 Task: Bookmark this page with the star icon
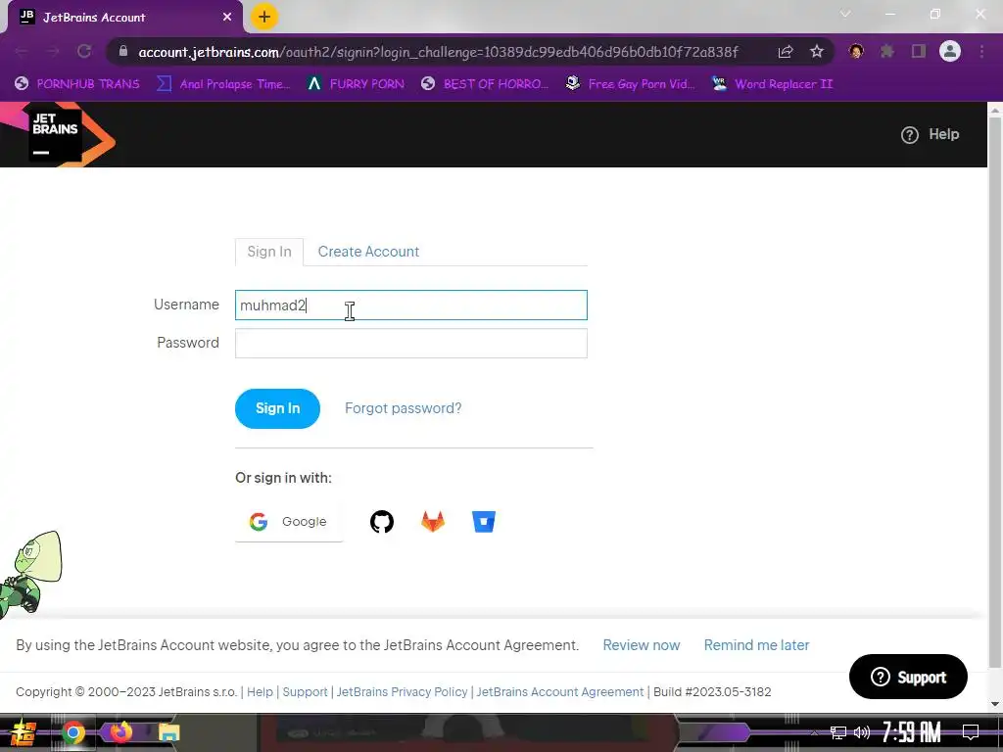pyautogui.click(x=817, y=52)
